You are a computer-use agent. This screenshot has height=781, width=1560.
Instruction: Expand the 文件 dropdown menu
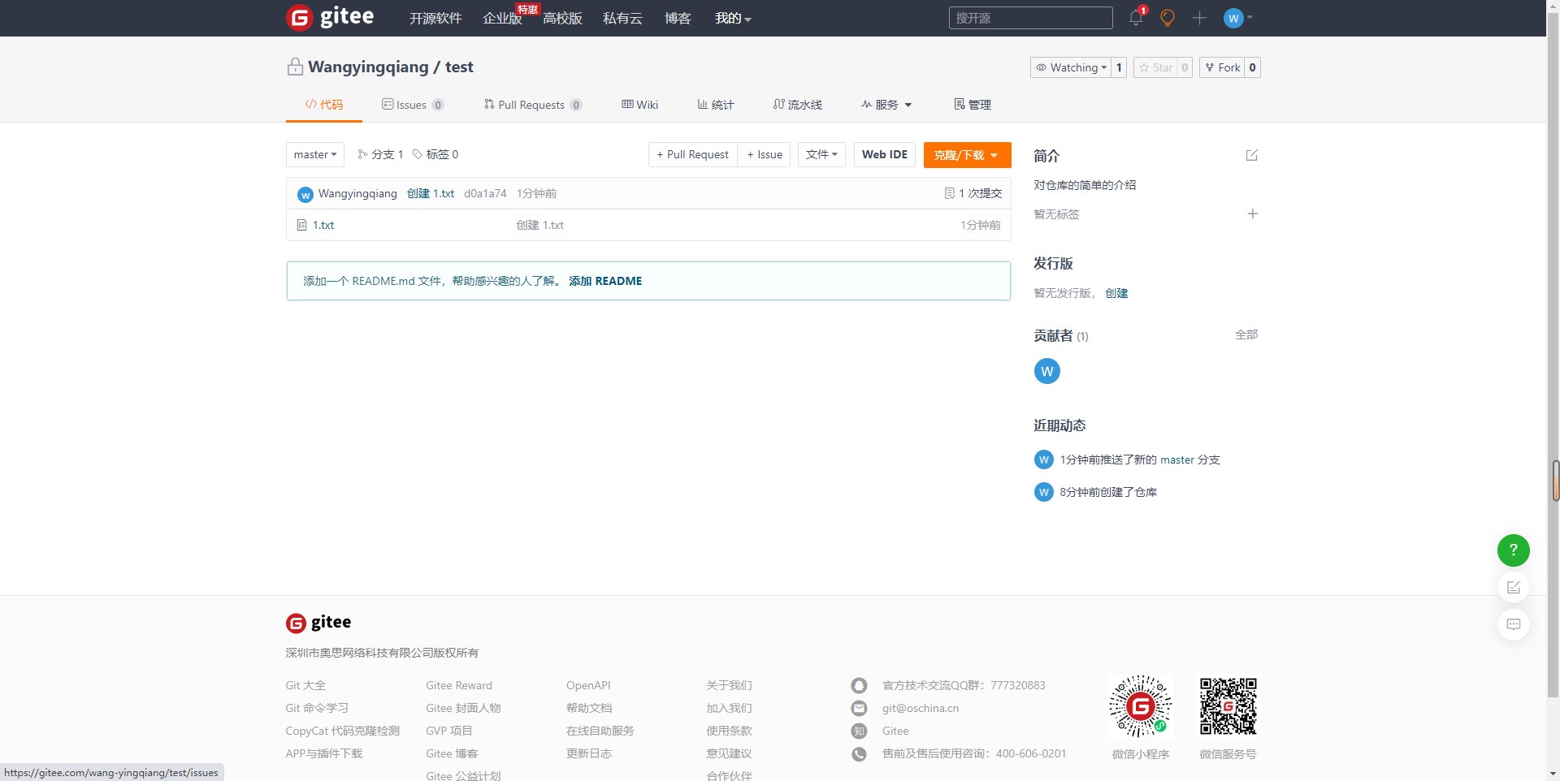pyautogui.click(x=821, y=154)
